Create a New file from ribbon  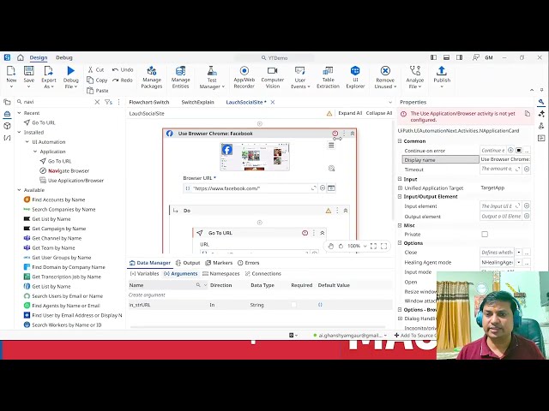[x=11, y=76]
